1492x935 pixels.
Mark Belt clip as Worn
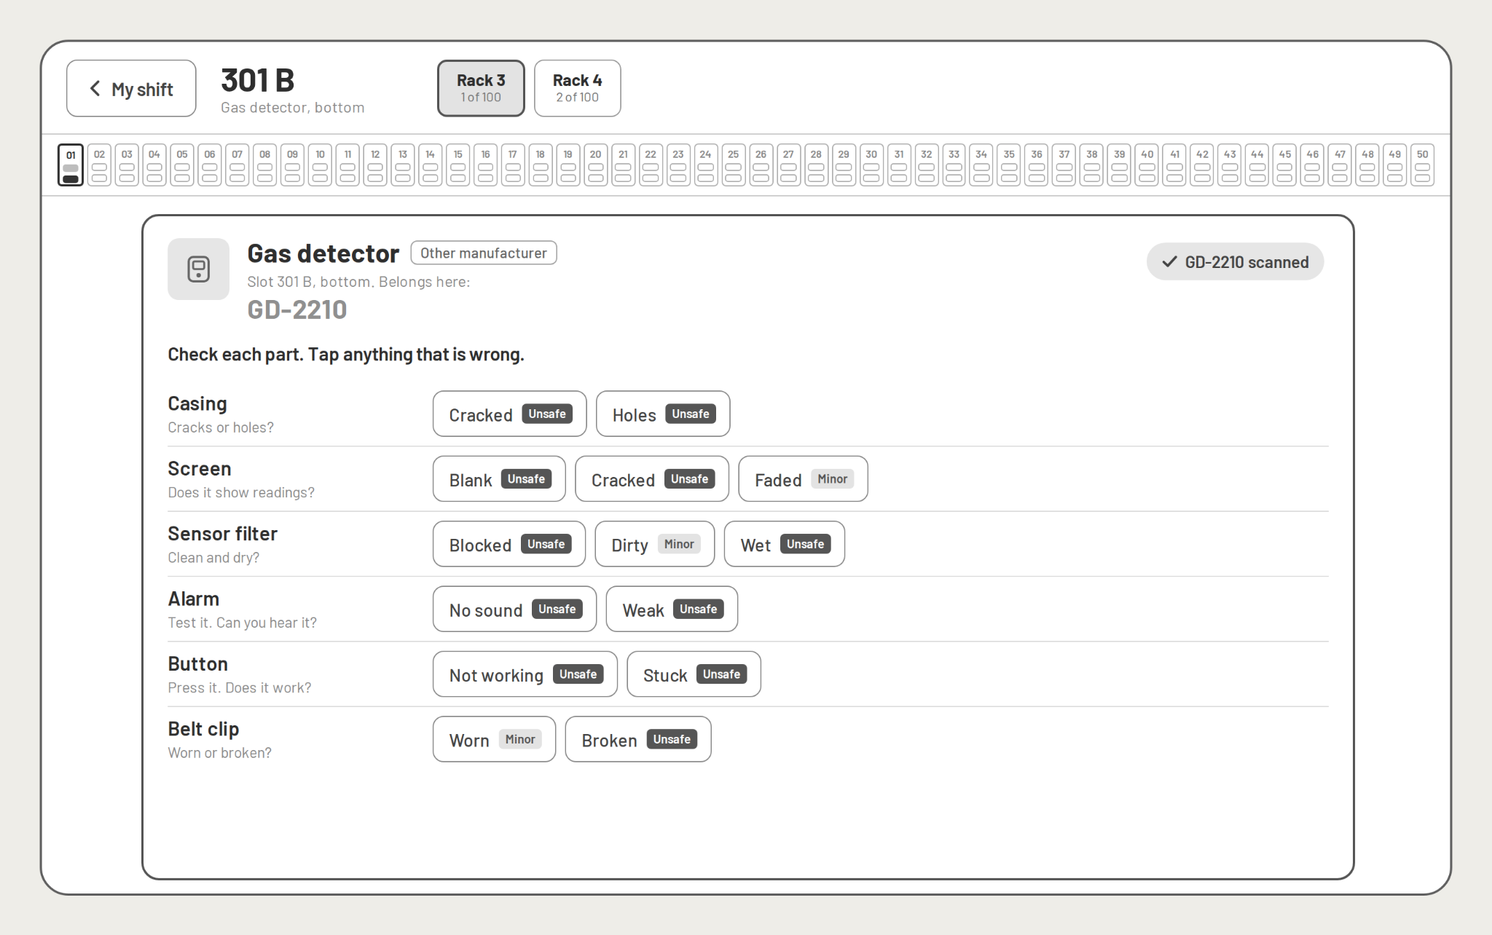(494, 739)
